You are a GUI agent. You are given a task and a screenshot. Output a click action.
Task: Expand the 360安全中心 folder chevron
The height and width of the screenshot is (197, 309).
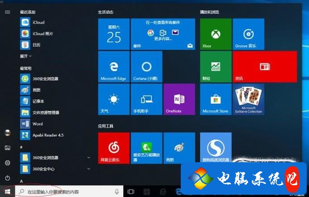coord(89,169)
